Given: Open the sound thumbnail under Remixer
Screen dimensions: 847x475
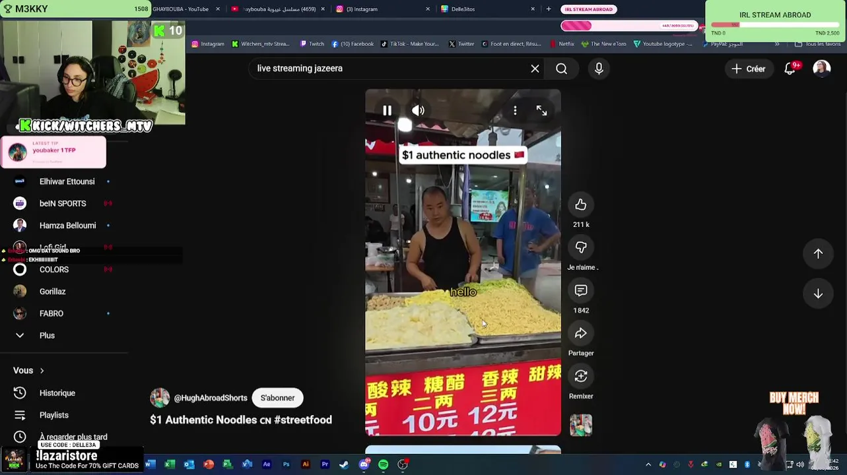Looking at the screenshot, I should (581, 425).
